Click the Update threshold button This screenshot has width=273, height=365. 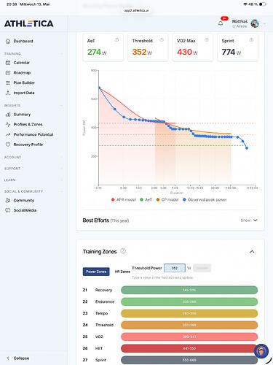click(202, 268)
